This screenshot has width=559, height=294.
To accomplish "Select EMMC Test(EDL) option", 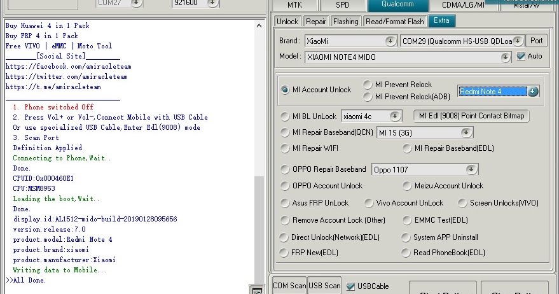I will [407, 220].
